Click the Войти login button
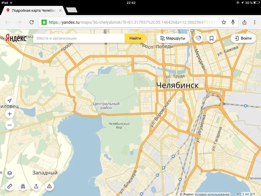261x196 pixels. coord(243,38)
